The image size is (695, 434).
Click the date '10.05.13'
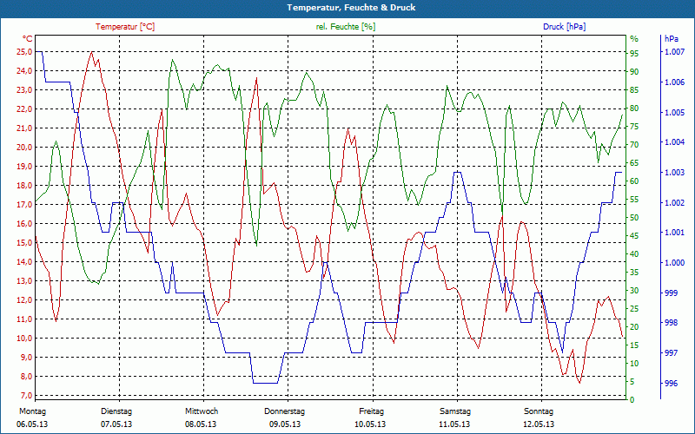(x=370, y=424)
